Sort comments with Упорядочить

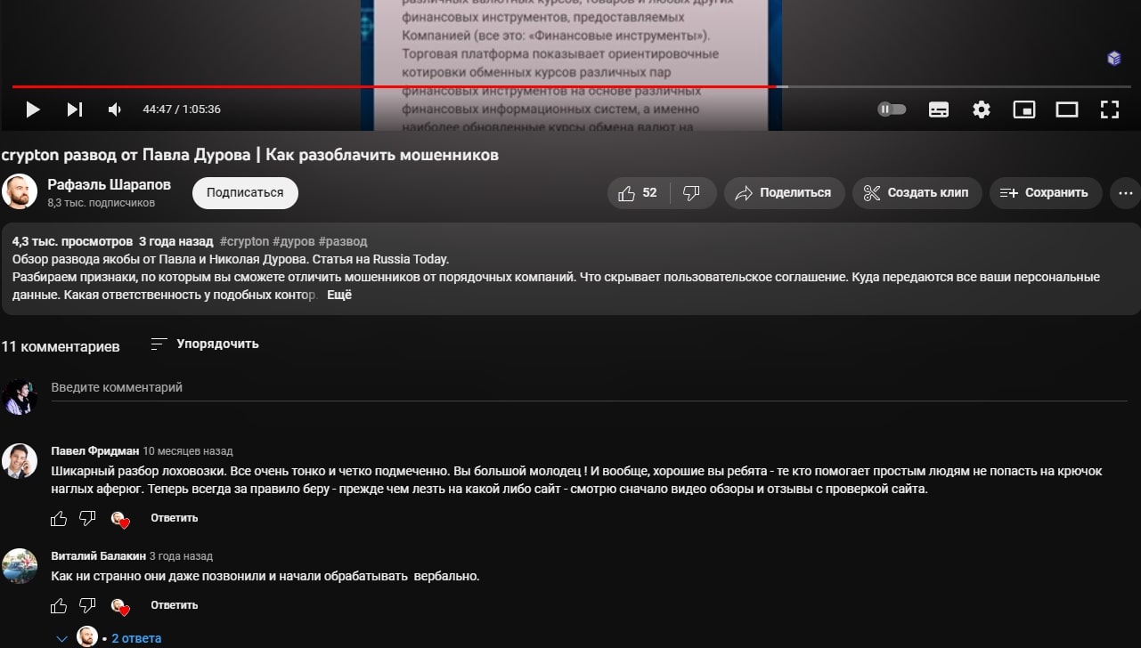205,344
